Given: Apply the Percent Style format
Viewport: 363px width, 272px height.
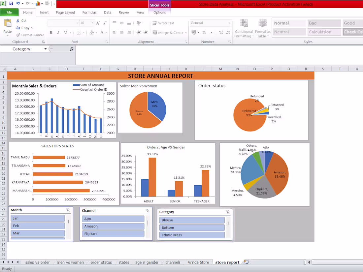Looking at the screenshot, I should coord(204,32).
